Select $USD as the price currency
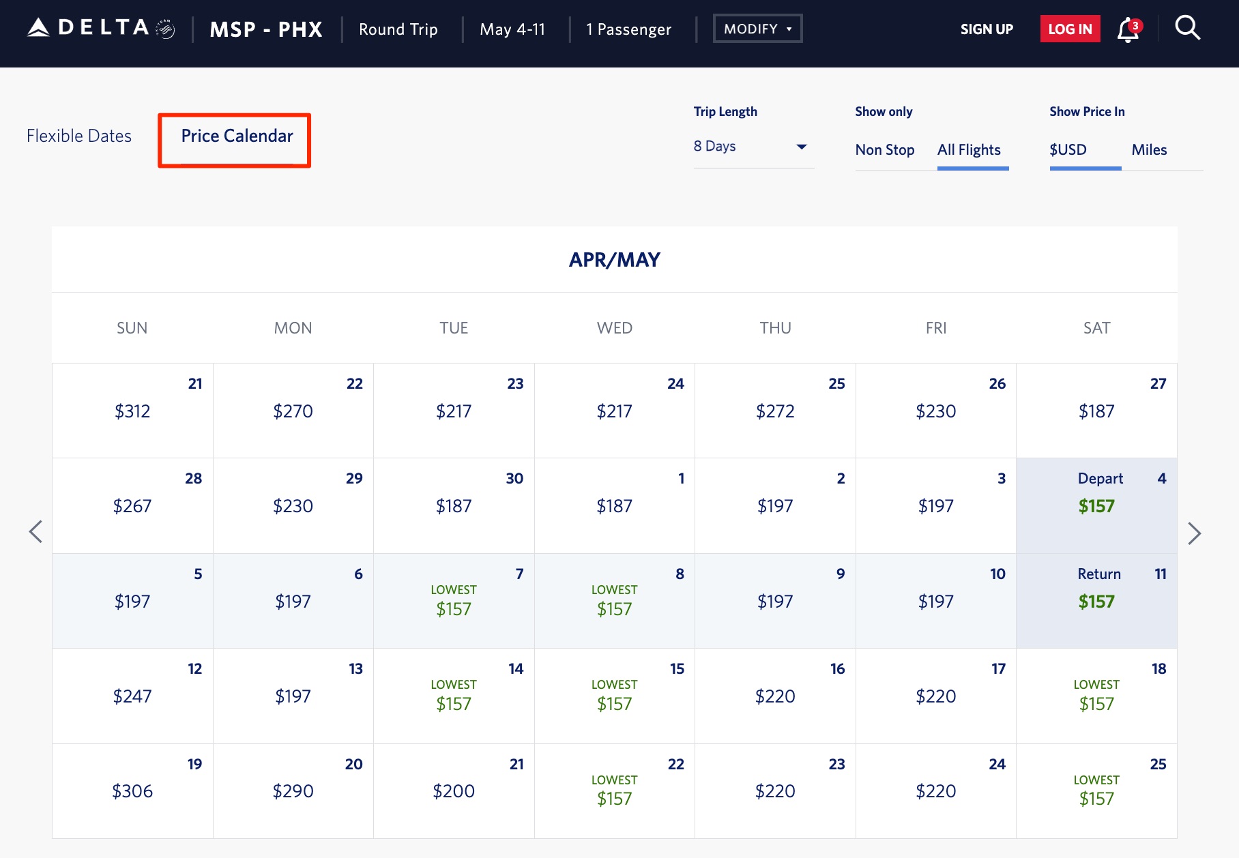The height and width of the screenshot is (858, 1239). (1068, 149)
